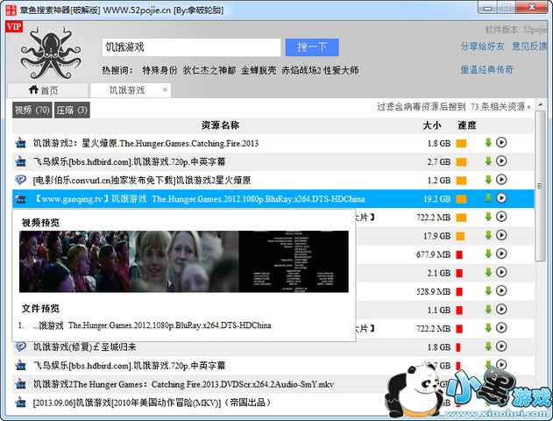Play the first 2.7 GB hdbird 720p resource
Image resolution: width=553 pixels, height=421 pixels.
(x=501, y=161)
